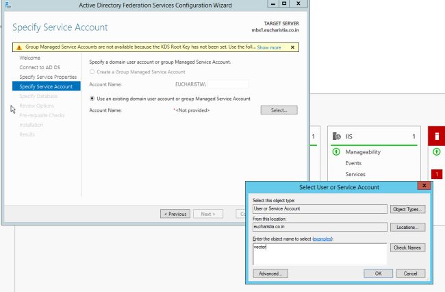Confirm with OK in Select User dialog
The width and height of the screenshot is (445, 292).
pyautogui.click(x=379, y=273)
